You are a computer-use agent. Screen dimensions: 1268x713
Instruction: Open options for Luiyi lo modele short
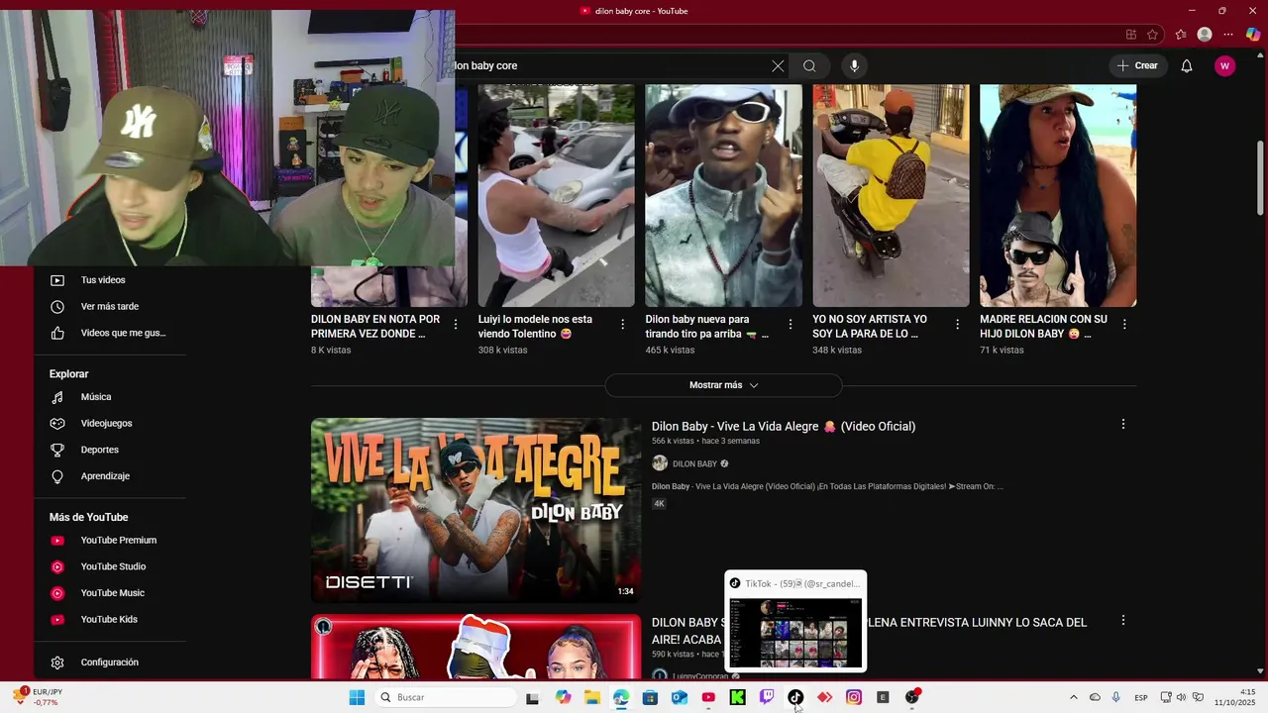623,325
